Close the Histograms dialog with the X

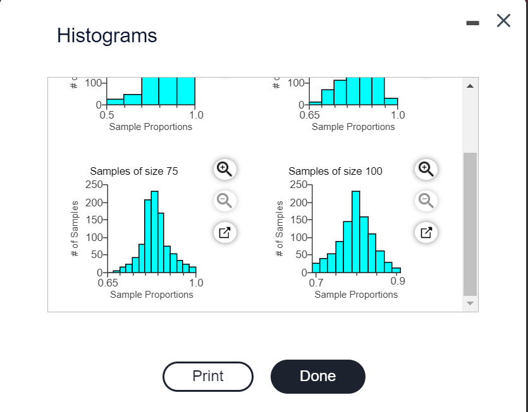click(503, 21)
